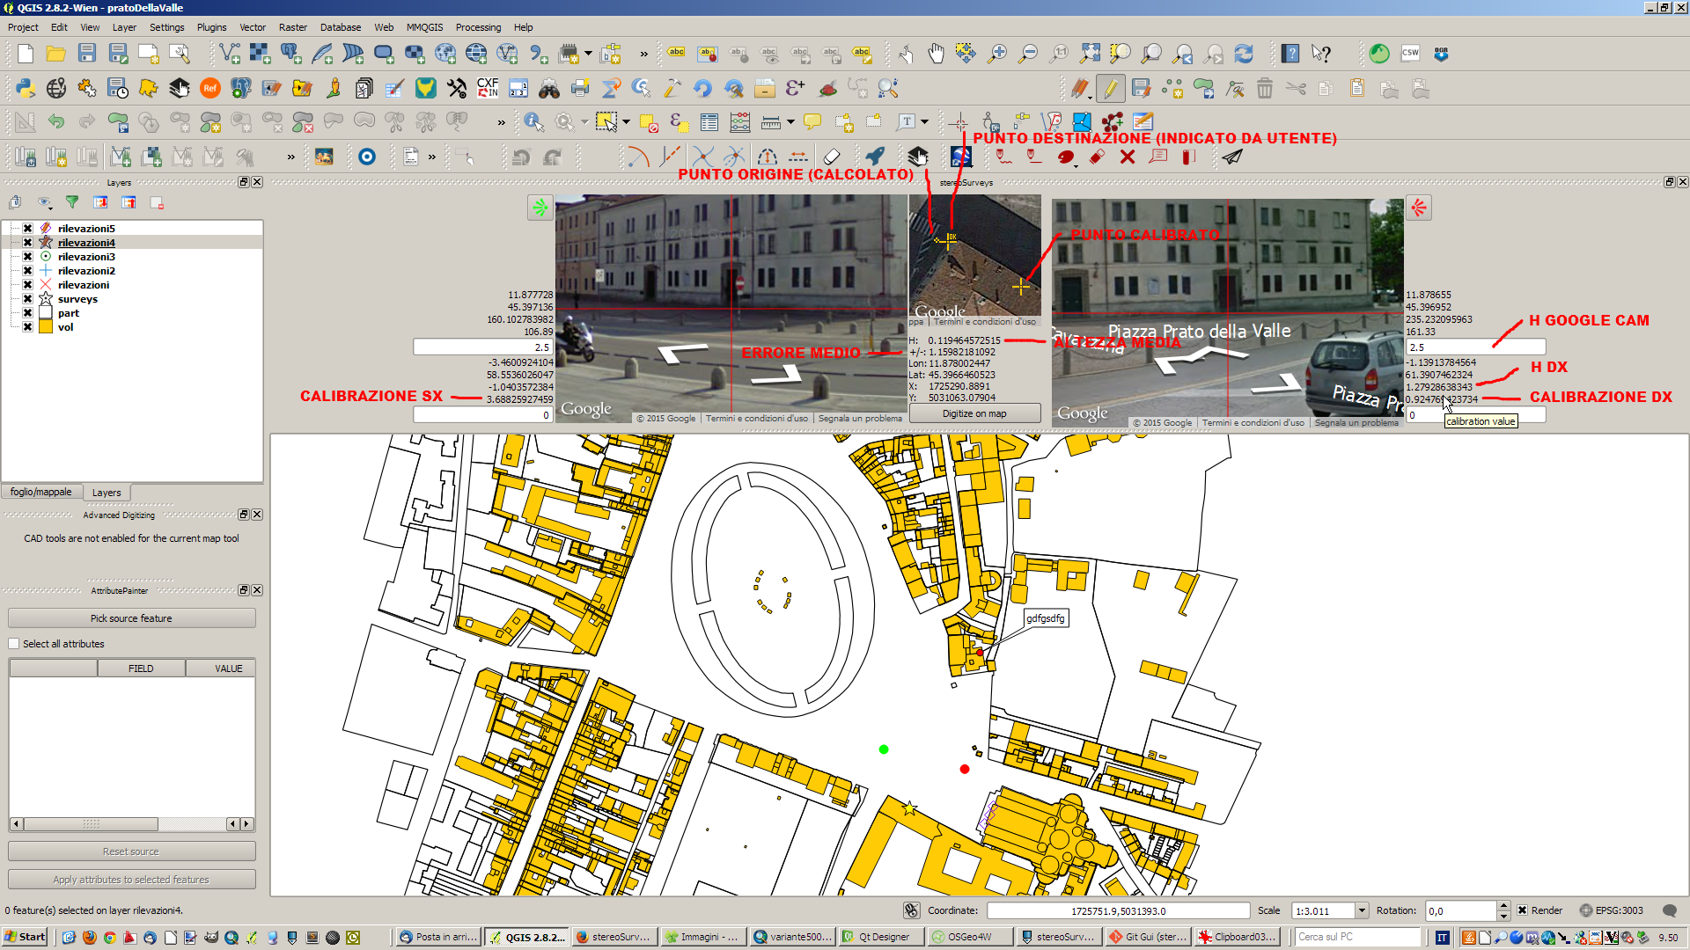Screen dimensions: 1690x950
Task: Toggle visibility of rilevazioni4 layer
Action: coord(27,242)
